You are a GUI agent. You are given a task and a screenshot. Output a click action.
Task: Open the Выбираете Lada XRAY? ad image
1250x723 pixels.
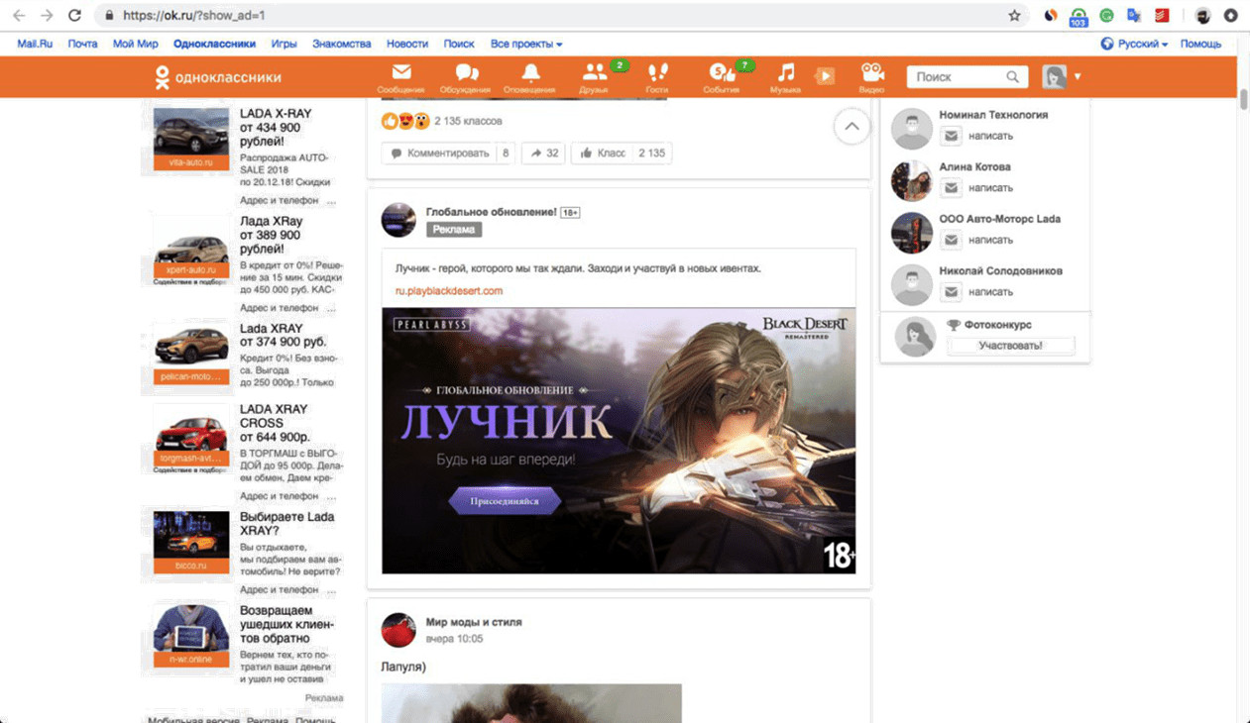click(191, 542)
